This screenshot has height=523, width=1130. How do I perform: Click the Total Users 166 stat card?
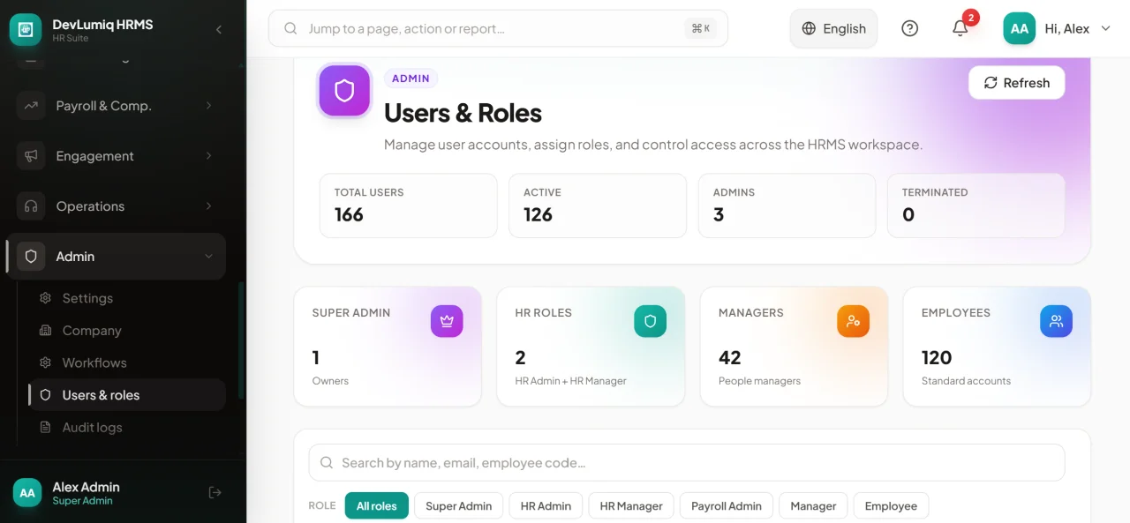[408, 205]
